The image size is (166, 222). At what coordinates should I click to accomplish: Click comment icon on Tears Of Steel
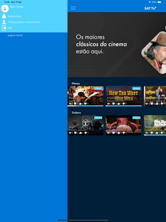tap(113, 133)
